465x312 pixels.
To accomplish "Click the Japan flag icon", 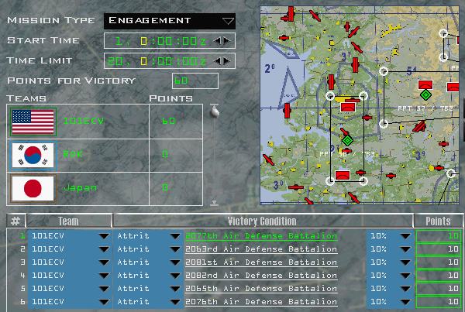I will point(33,188).
